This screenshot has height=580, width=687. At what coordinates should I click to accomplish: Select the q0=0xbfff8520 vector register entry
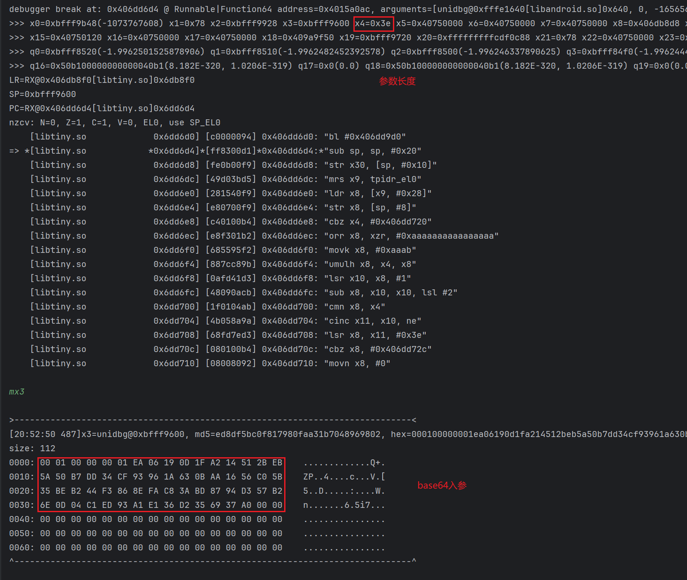click(x=117, y=52)
